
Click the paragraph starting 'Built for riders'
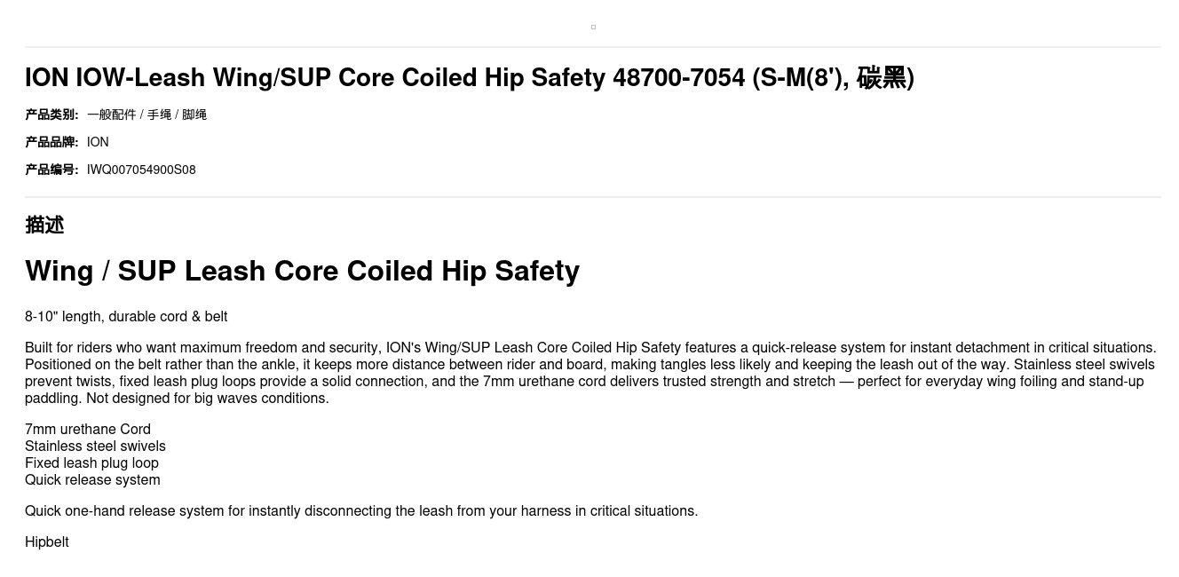pyautogui.click(x=590, y=373)
